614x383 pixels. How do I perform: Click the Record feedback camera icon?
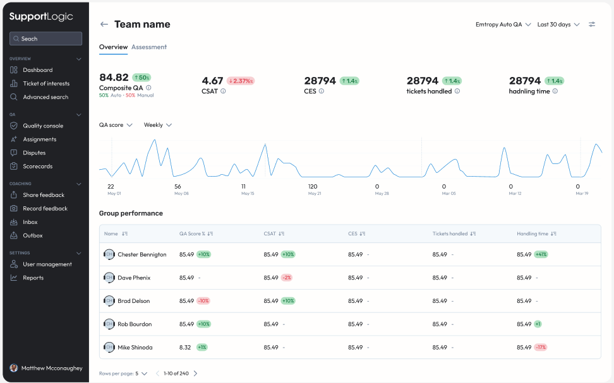pyautogui.click(x=14, y=208)
